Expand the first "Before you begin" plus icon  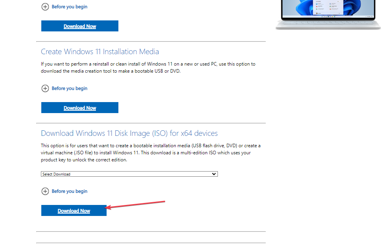45,7
